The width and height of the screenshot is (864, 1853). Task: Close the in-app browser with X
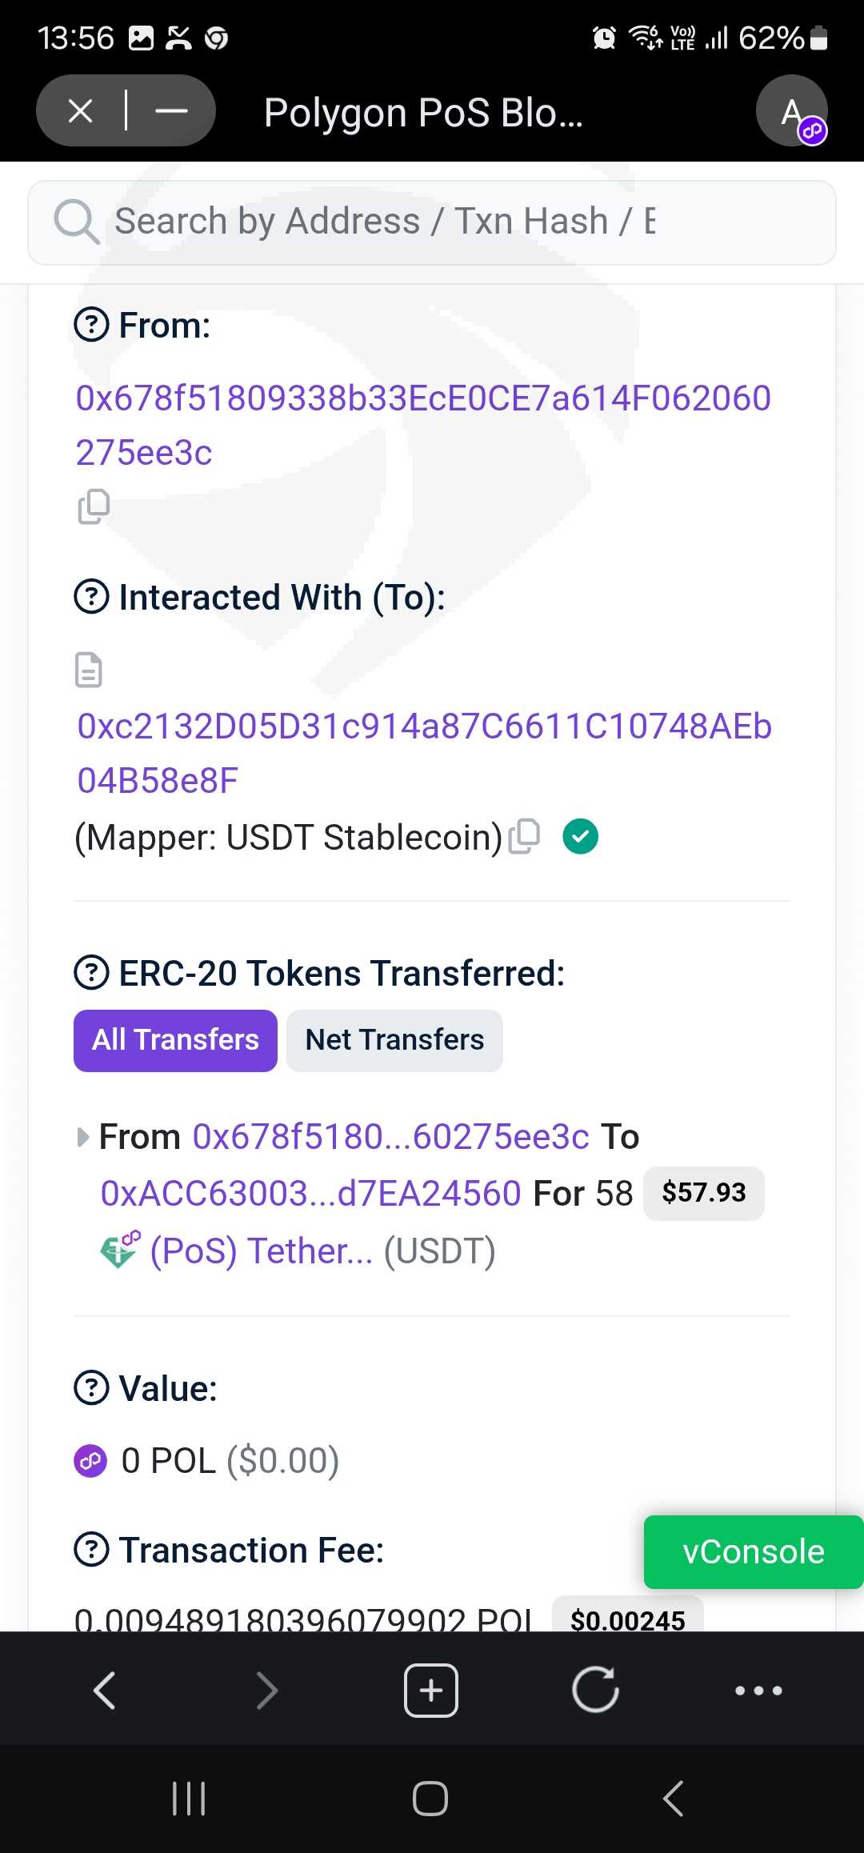pos(81,110)
